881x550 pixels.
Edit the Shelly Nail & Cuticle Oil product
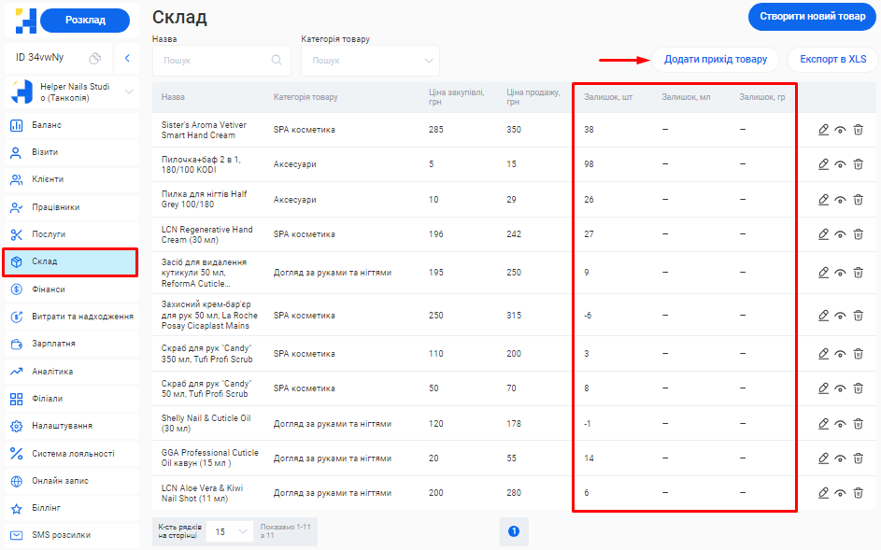tap(823, 423)
